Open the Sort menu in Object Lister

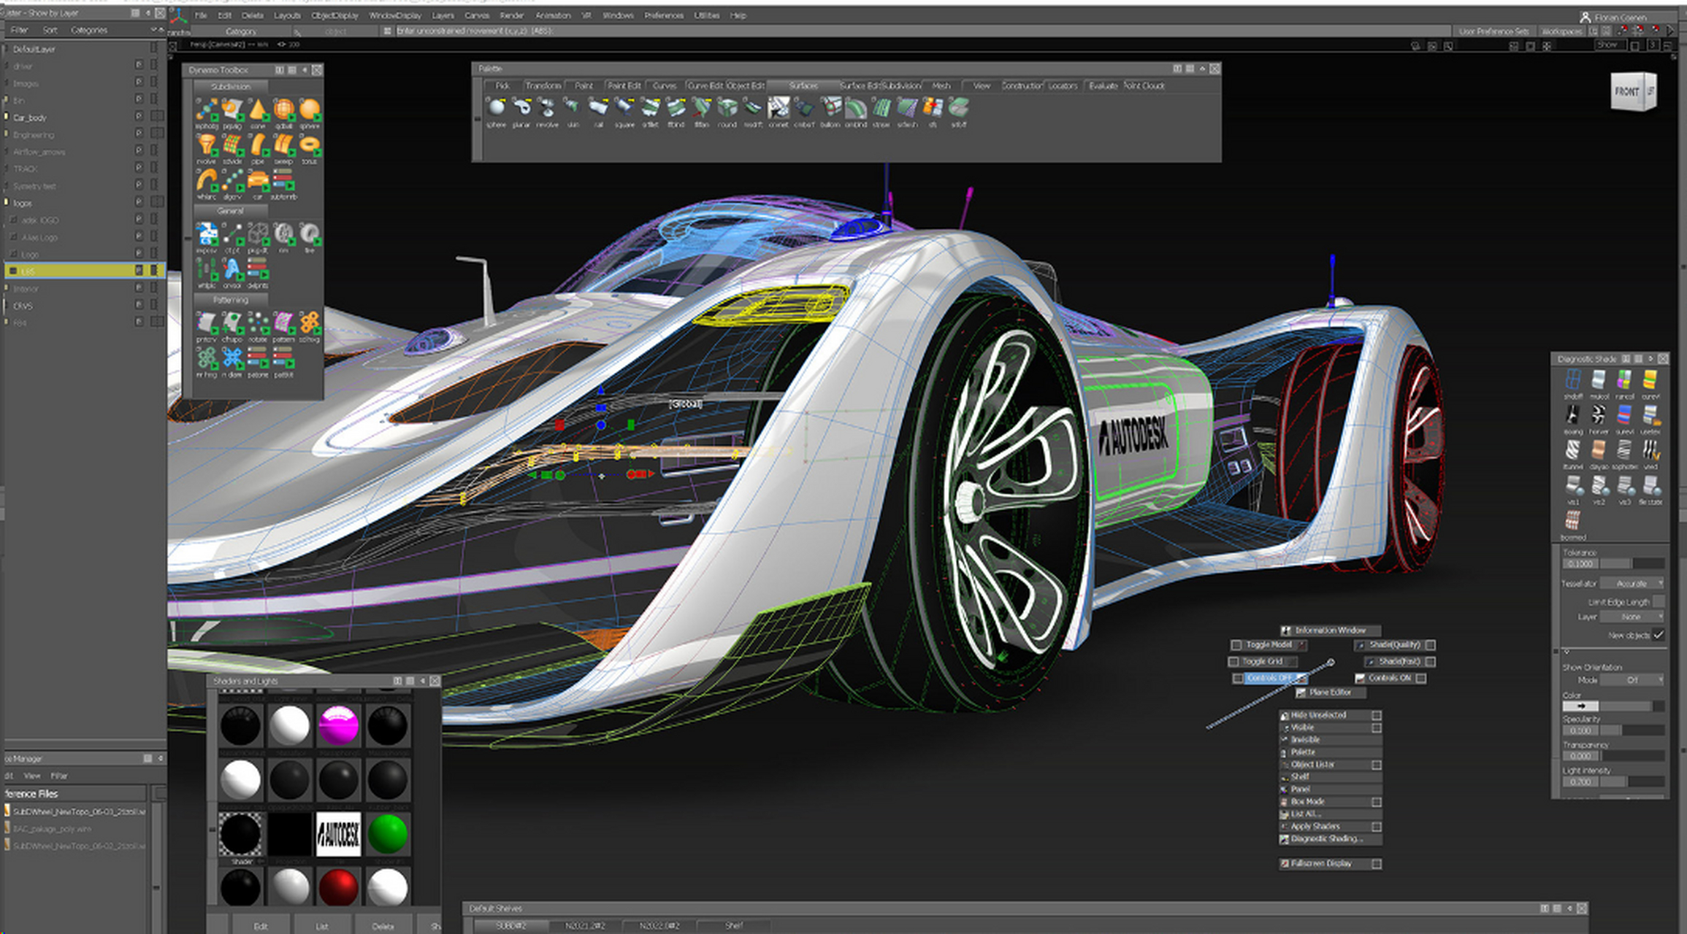point(50,30)
